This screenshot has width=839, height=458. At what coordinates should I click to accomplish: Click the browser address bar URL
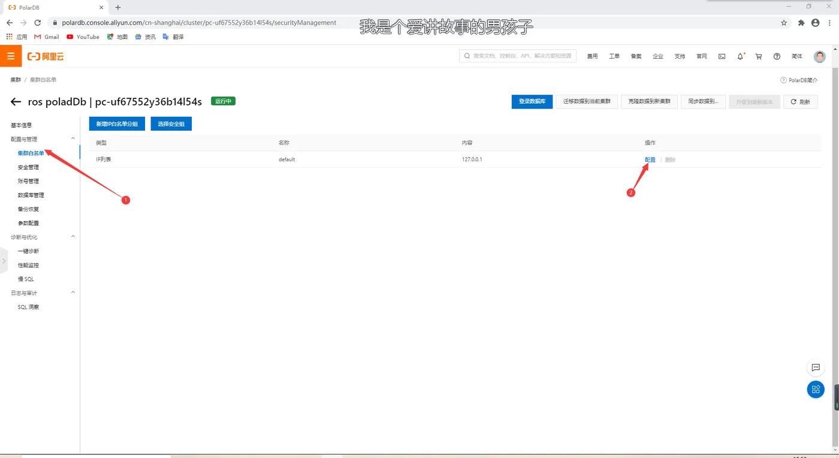tap(199, 23)
